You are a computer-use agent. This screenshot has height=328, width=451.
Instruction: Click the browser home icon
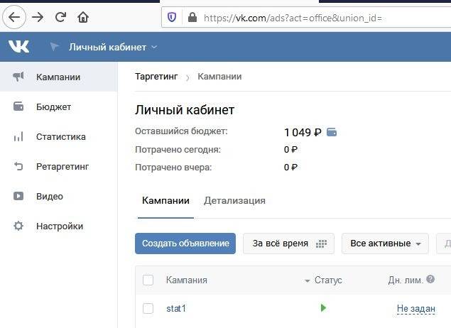tap(83, 17)
